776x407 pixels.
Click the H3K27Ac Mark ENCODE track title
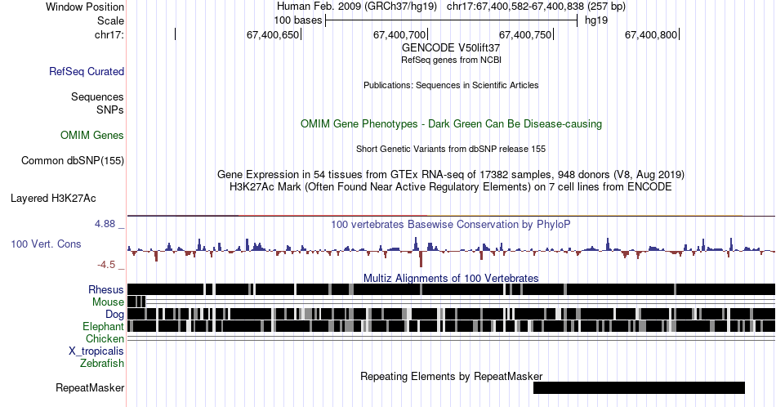[451, 186]
